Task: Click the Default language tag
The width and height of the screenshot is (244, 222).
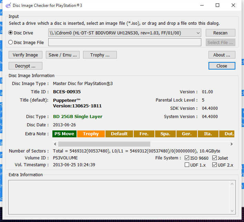Action: [x=119, y=134]
